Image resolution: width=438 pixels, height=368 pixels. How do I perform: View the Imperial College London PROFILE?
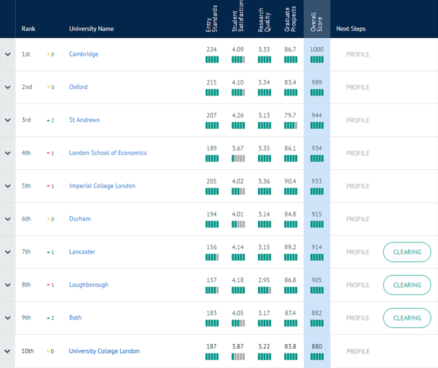[x=358, y=186]
